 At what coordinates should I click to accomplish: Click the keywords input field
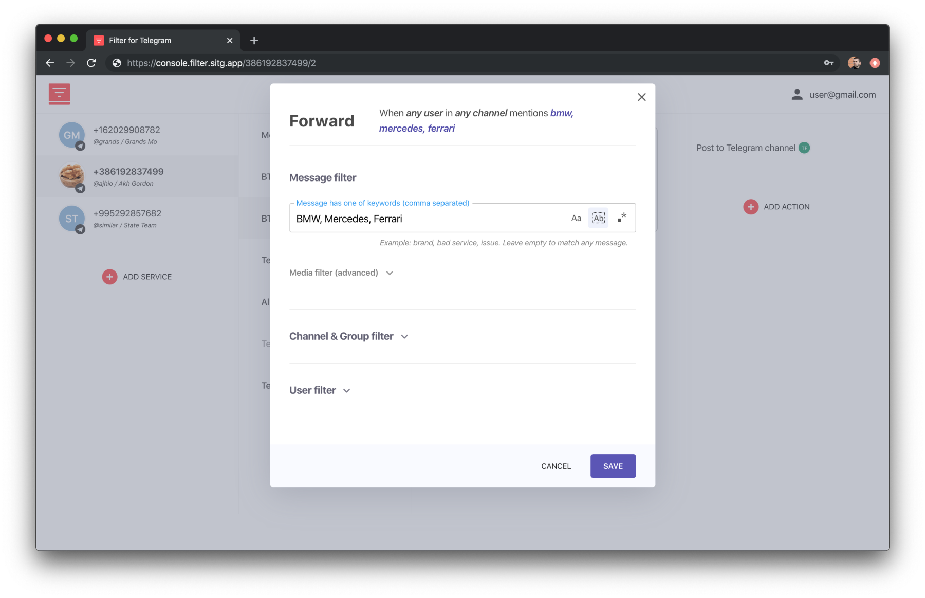point(427,219)
